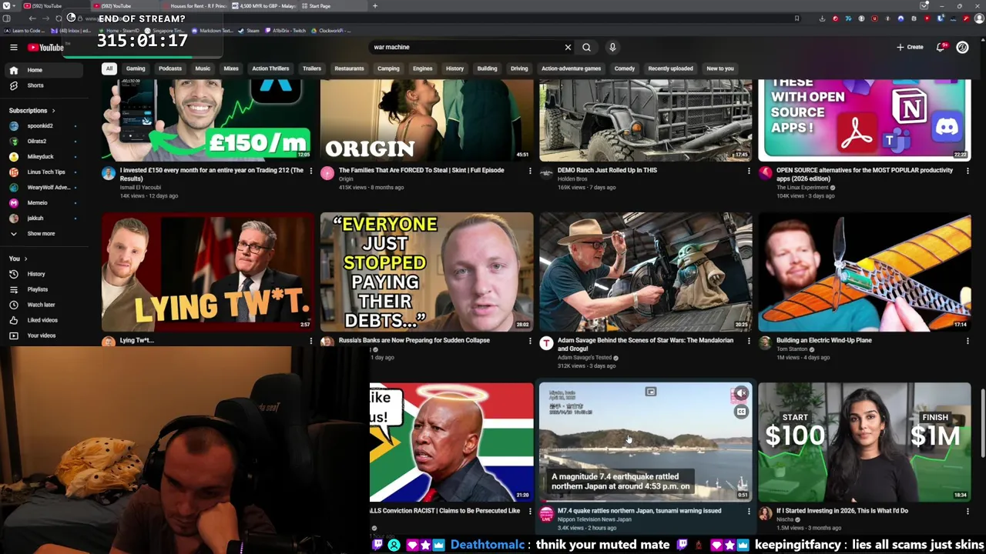The width and height of the screenshot is (986, 554).
Task: Open the Mikeyduck subscription channel
Action: click(x=40, y=156)
